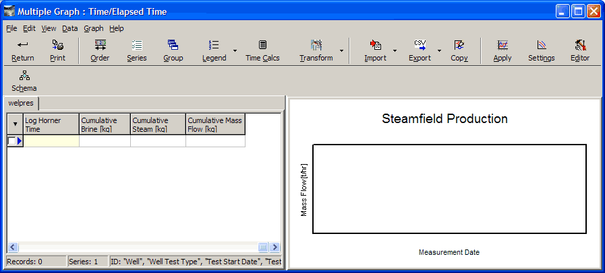
Task: Open the File menu
Action: click(x=11, y=28)
